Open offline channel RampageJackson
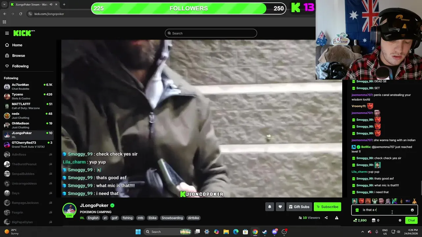Viewport: 422px width, 237px height. (28, 203)
